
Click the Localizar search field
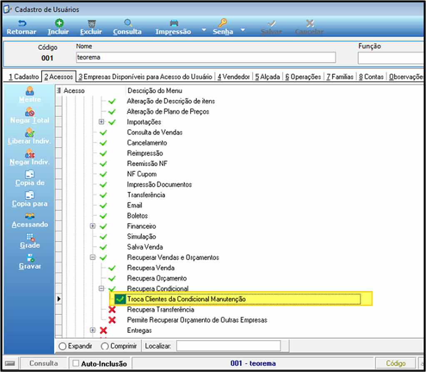(x=229, y=346)
